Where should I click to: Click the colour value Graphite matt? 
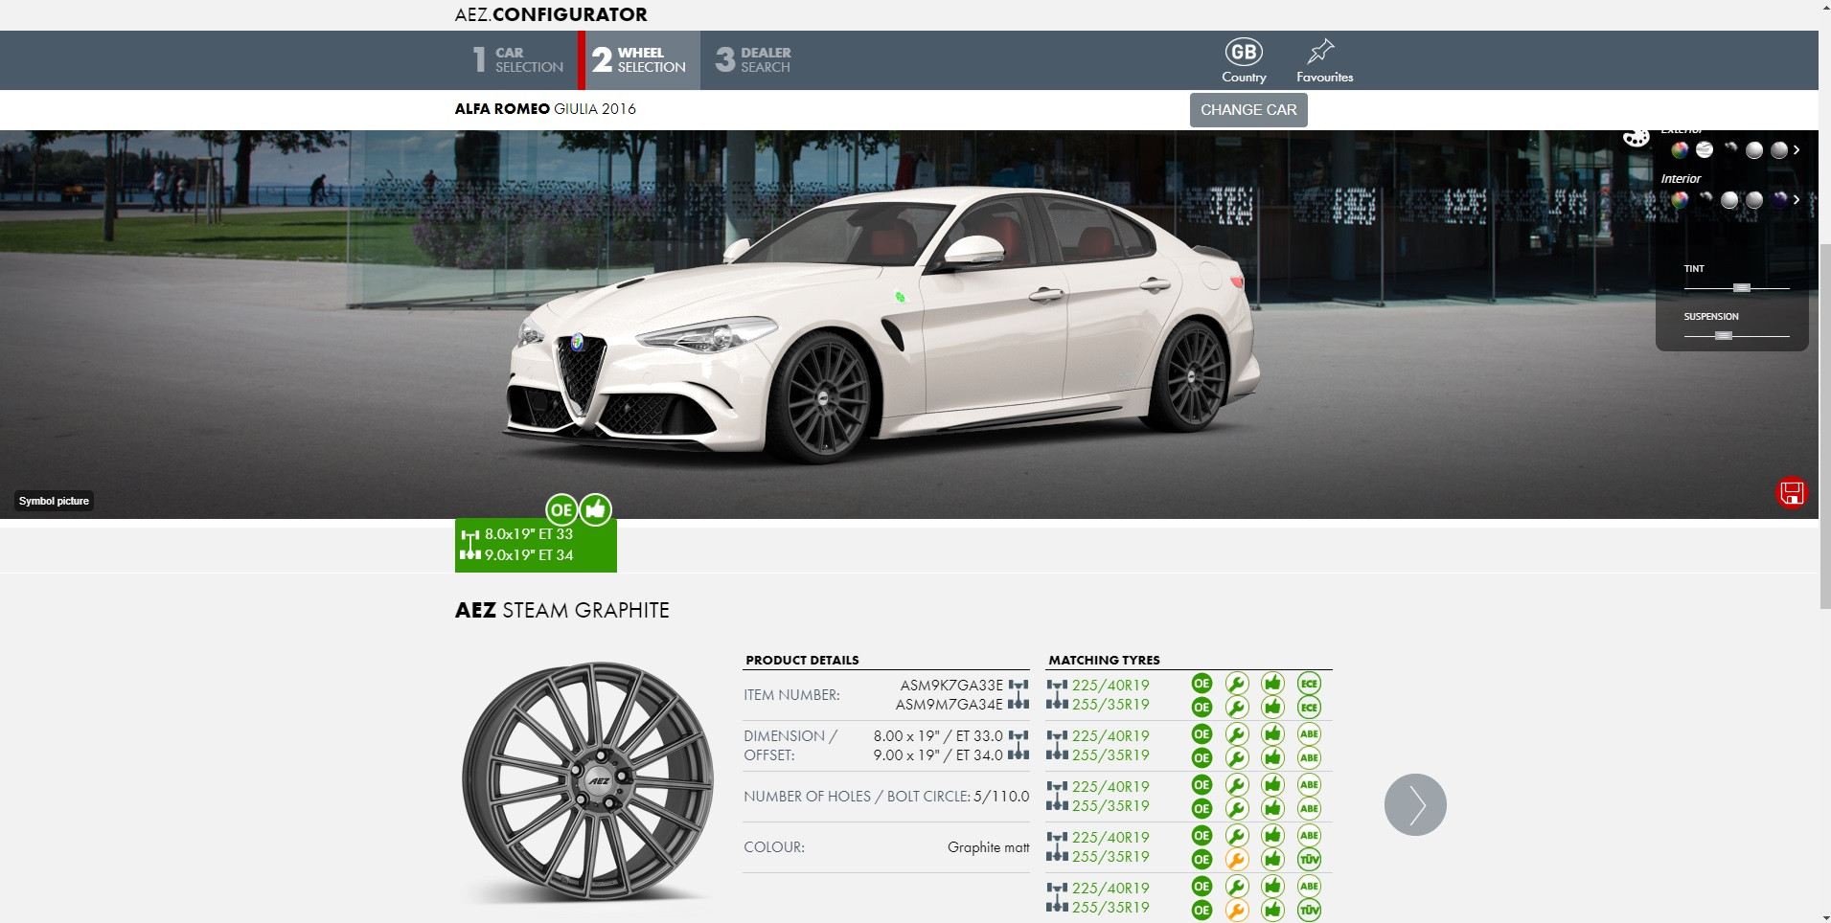989,847
